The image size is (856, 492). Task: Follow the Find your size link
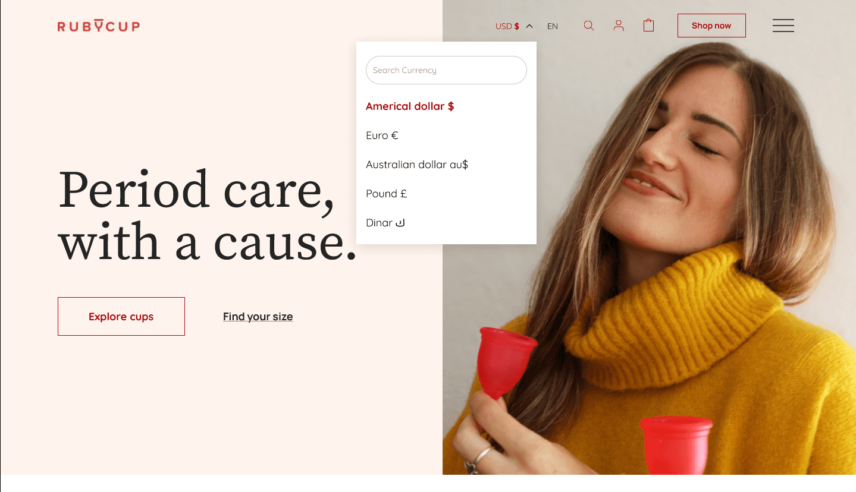point(258,317)
